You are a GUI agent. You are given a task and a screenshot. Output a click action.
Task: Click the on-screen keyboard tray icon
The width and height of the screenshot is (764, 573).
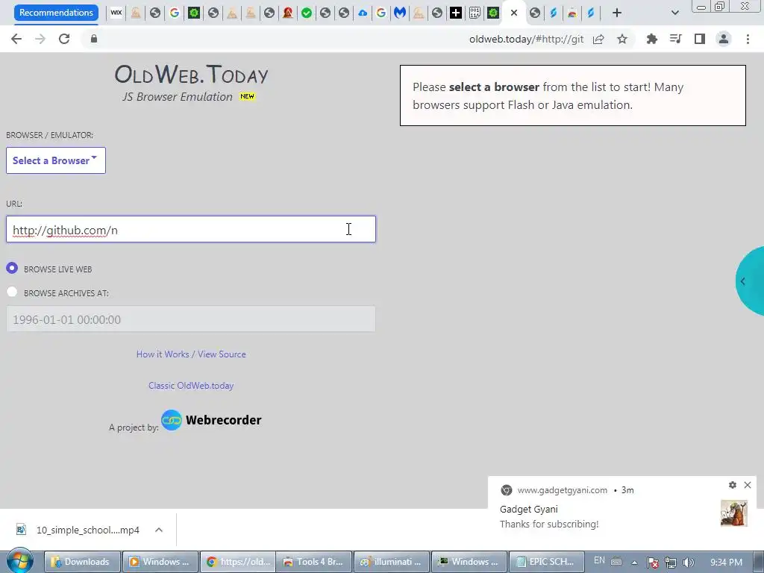(616, 561)
